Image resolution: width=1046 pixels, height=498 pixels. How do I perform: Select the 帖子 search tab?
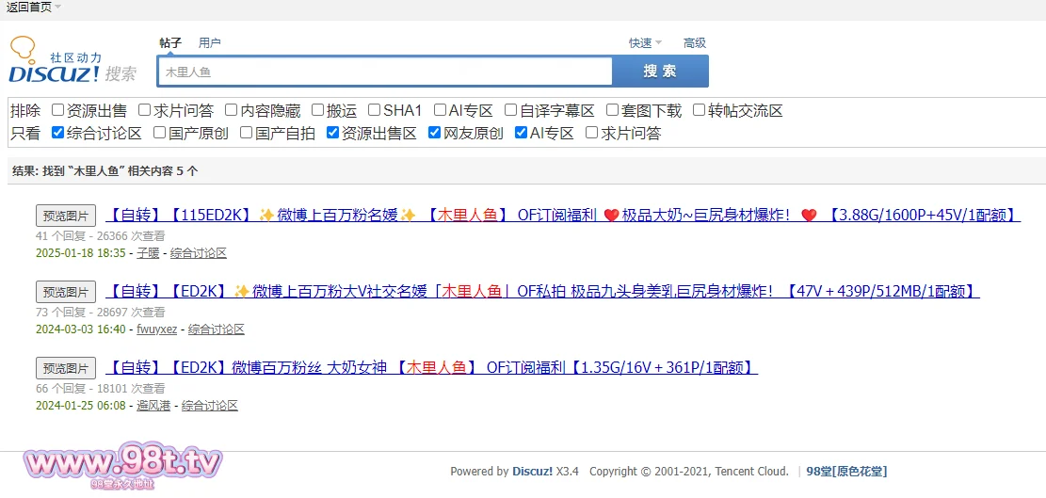click(170, 42)
